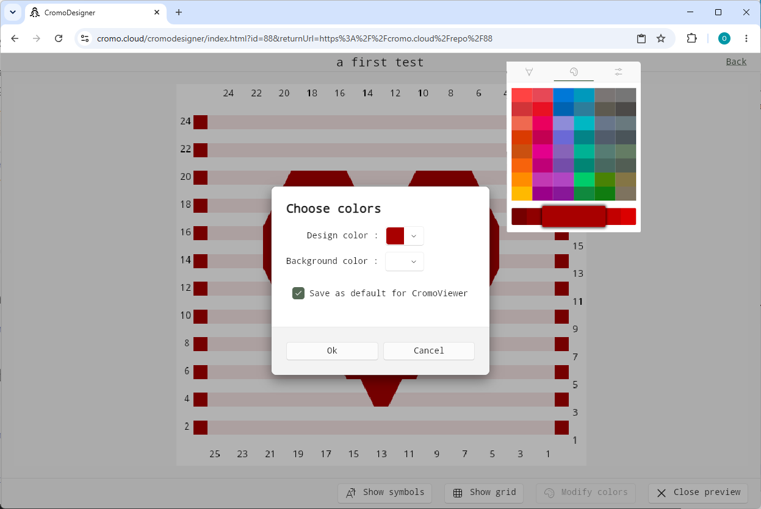
Task: Go back in browser history
Action: [x=15, y=38]
